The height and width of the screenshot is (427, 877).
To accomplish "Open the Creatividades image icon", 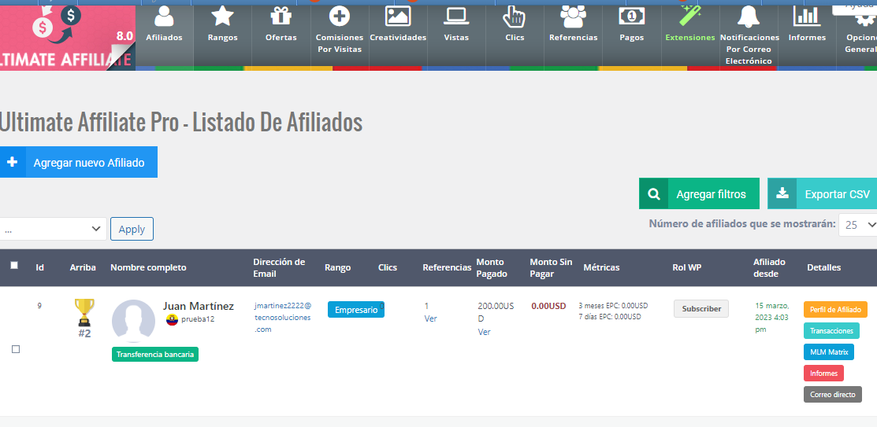I will tap(398, 17).
